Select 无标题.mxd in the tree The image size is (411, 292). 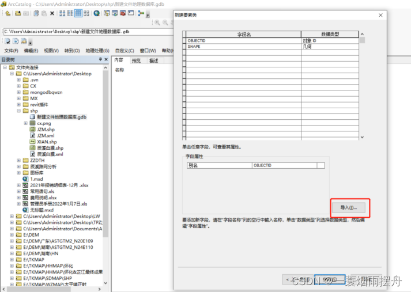(42, 210)
